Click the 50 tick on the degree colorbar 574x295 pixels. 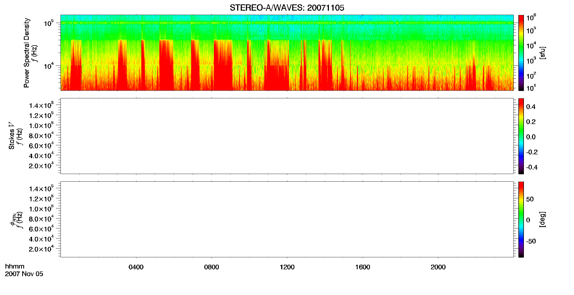[x=530, y=199]
